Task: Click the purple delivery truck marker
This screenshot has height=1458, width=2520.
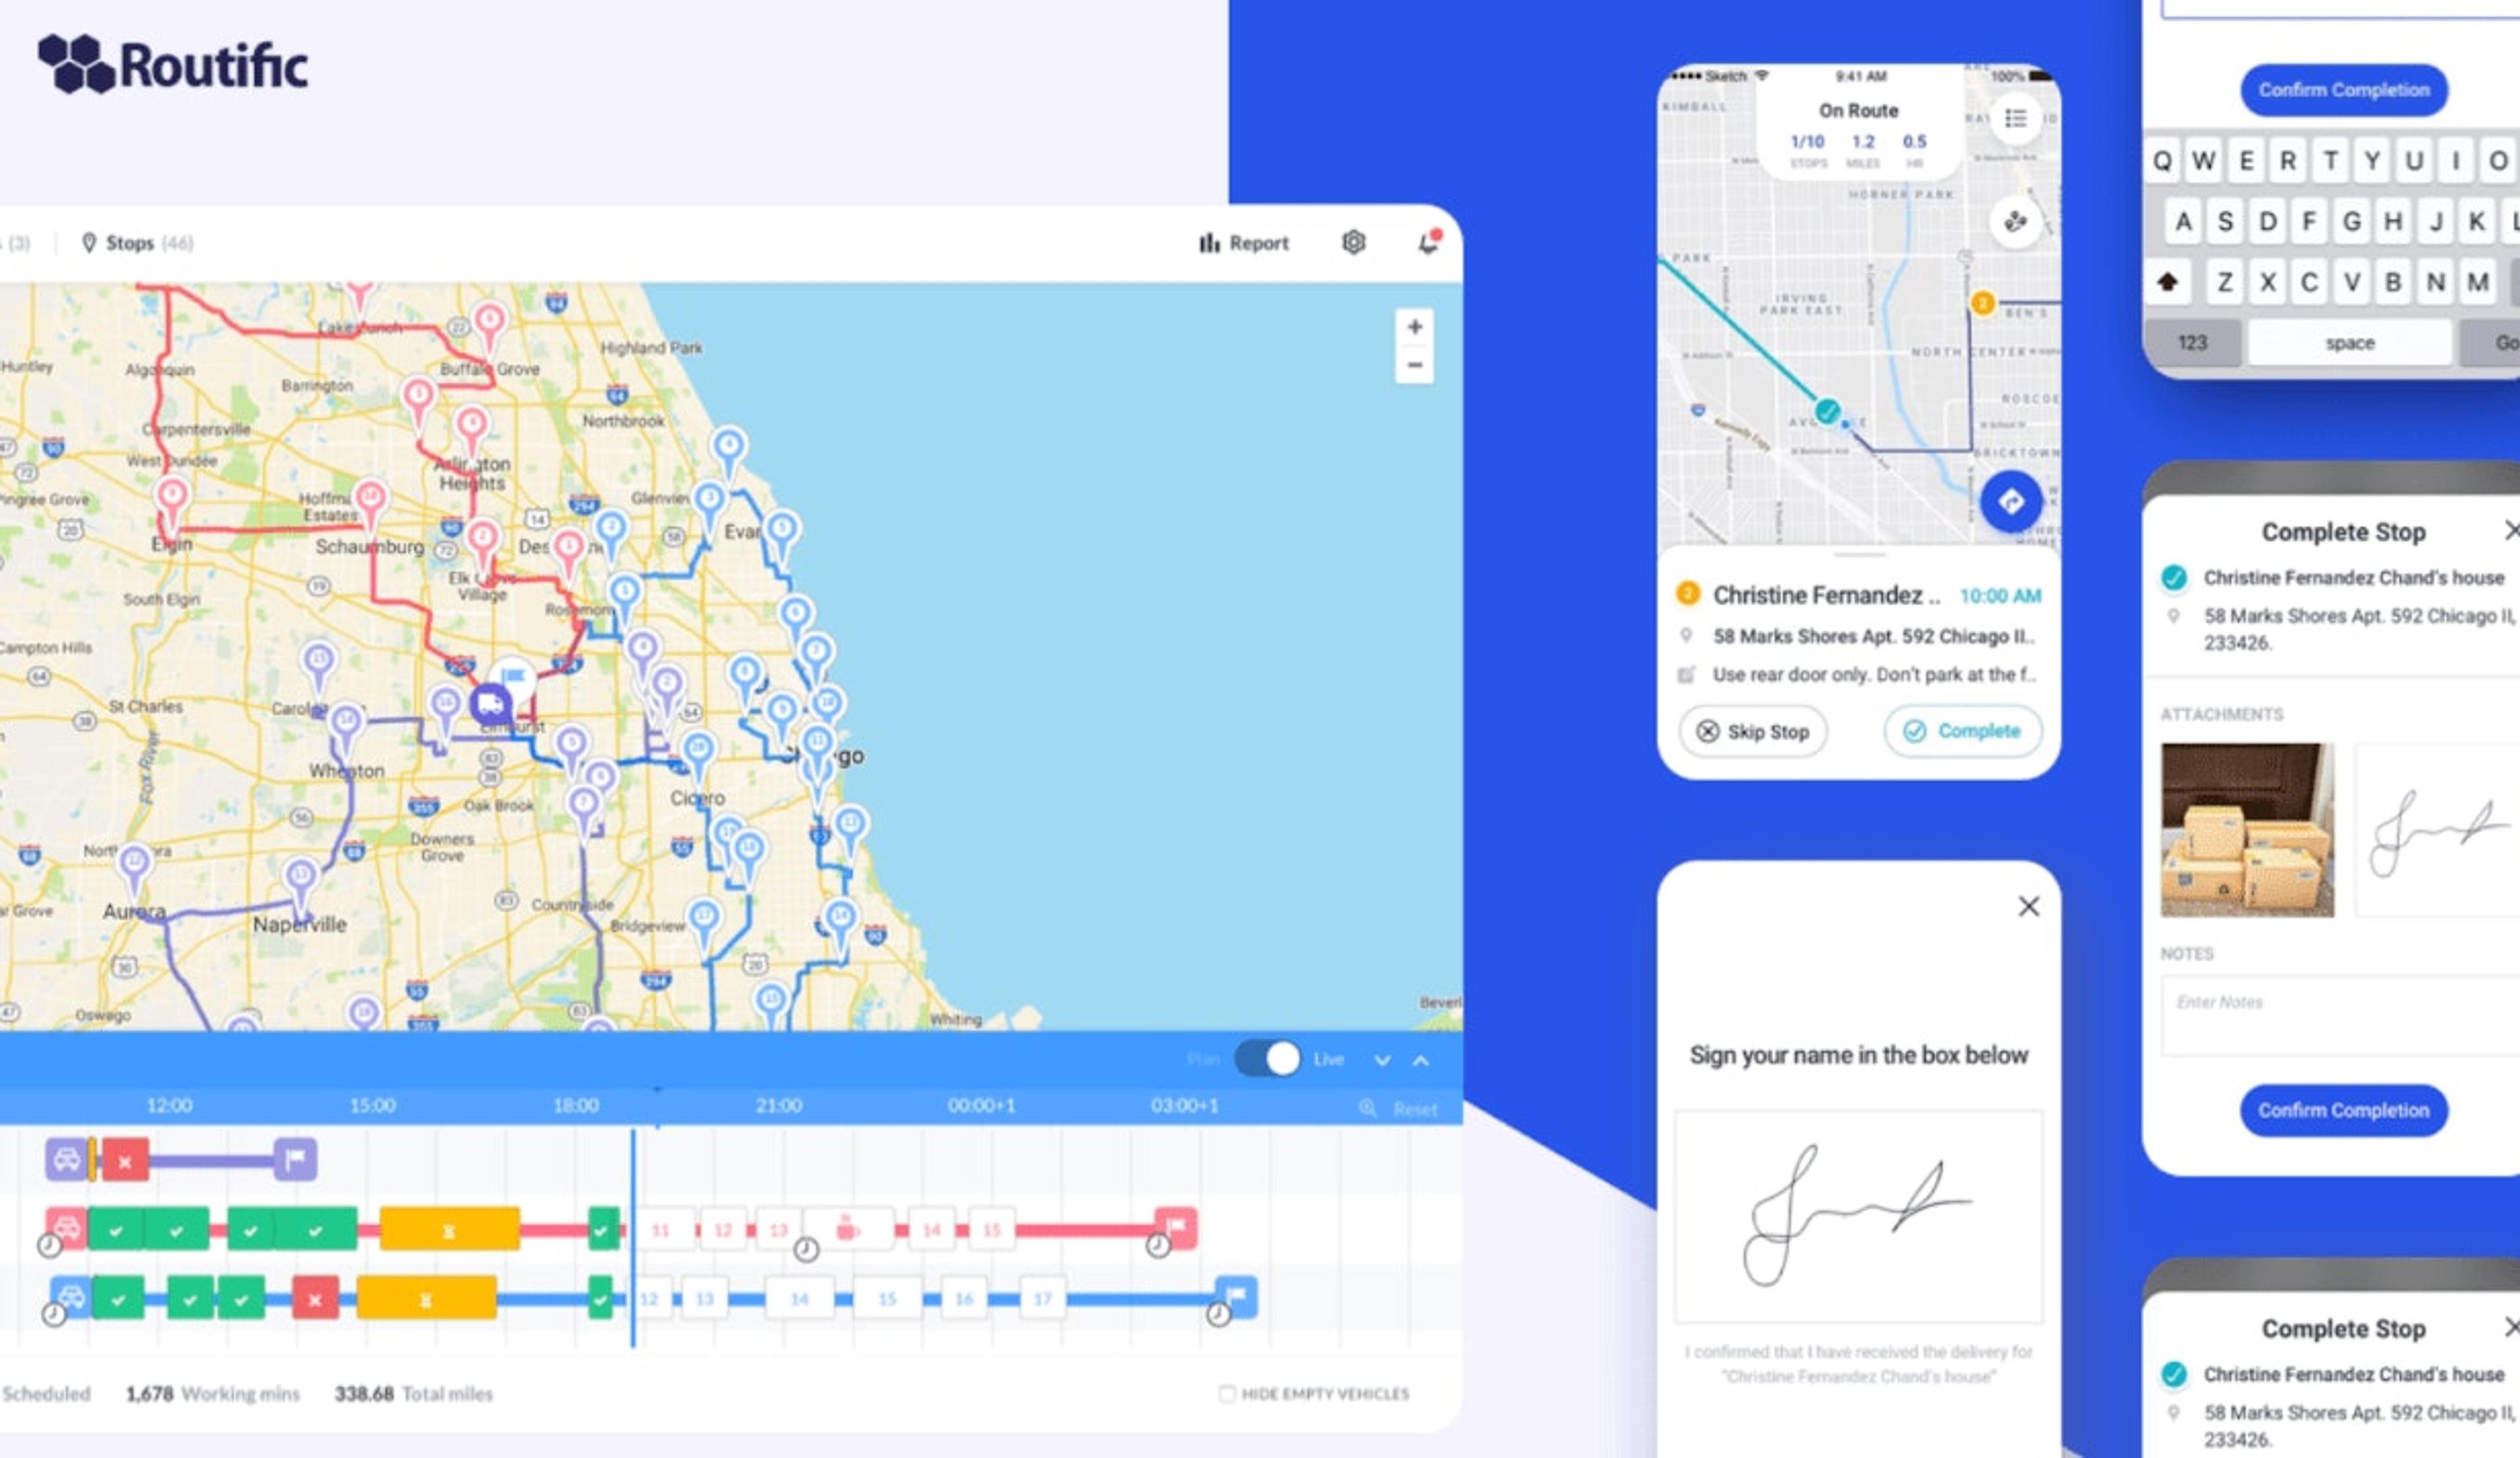Action: 490,705
